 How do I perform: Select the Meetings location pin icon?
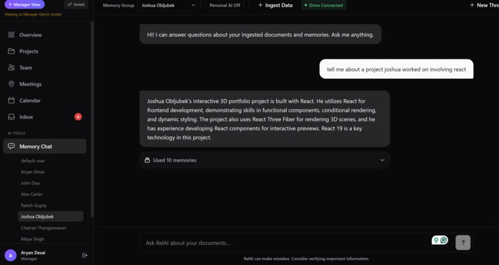11,84
